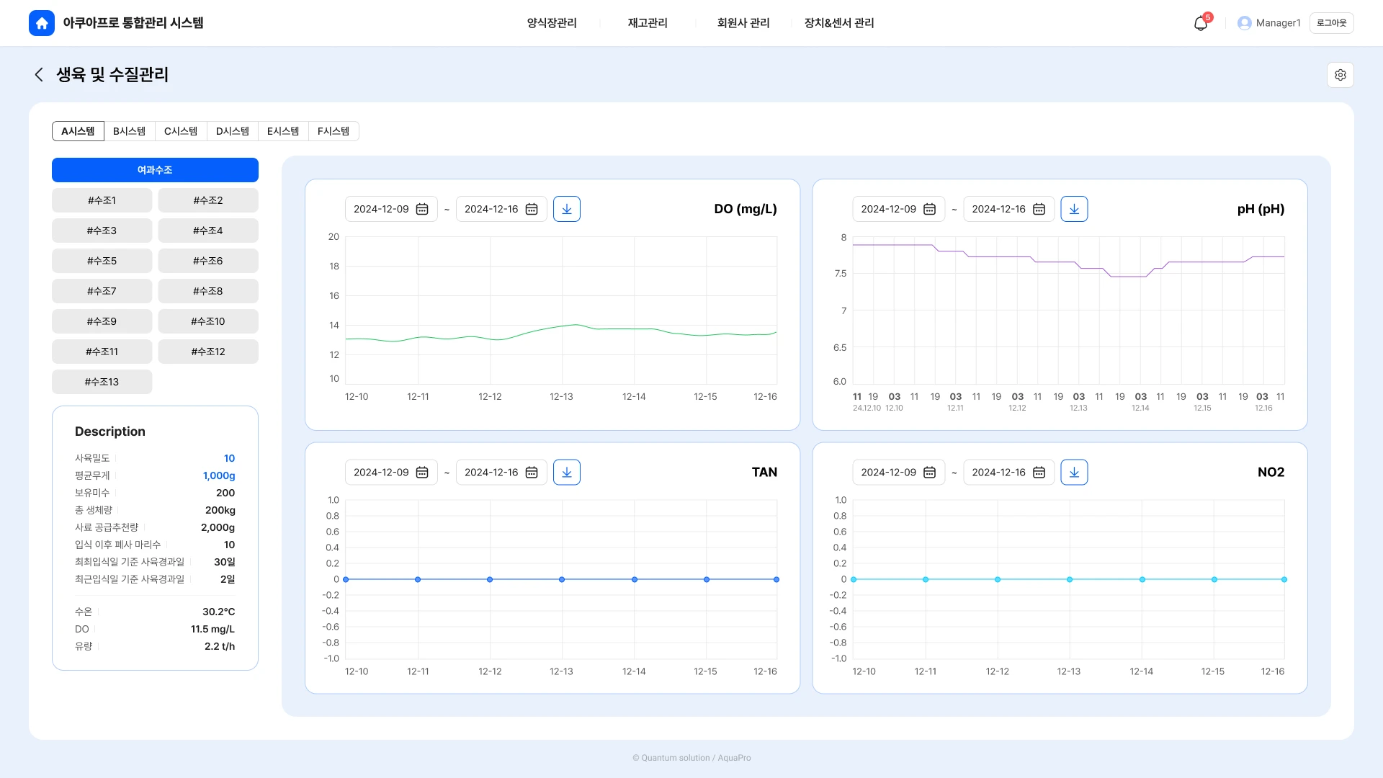Download the pH chart data
The height and width of the screenshot is (778, 1383).
tap(1074, 209)
